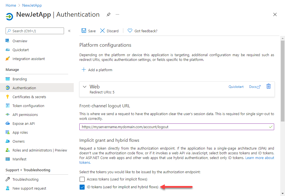
Task: Click the delete trash icon for Web platform
Action: click(x=268, y=86)
